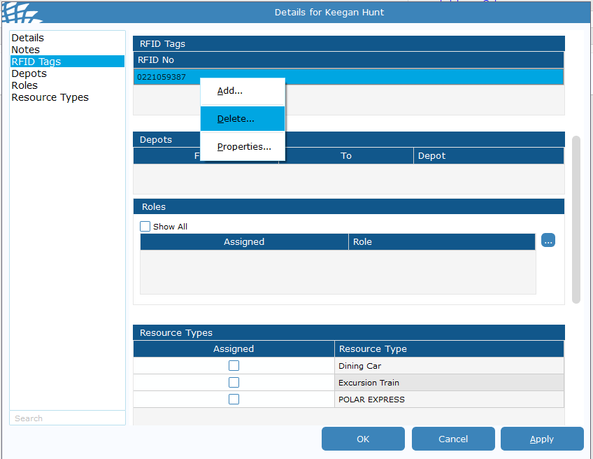Hit the Apply button

pyautogui.click(x=542, y=439)
